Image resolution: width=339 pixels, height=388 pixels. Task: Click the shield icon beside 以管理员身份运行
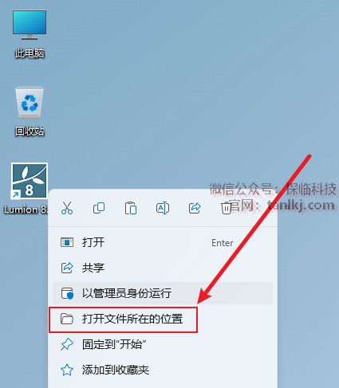[67, 293]
